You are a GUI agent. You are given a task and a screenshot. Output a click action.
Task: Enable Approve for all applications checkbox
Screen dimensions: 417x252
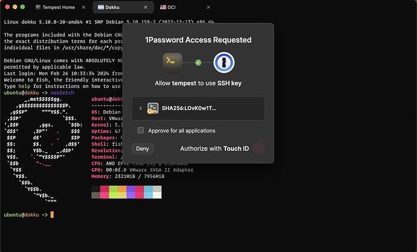141,130
